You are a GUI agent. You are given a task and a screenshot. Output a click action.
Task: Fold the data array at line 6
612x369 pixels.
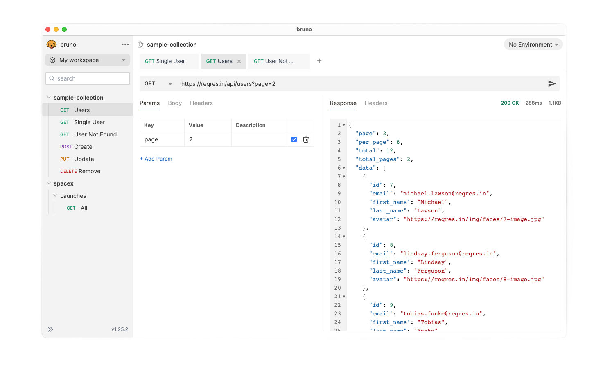344,168
